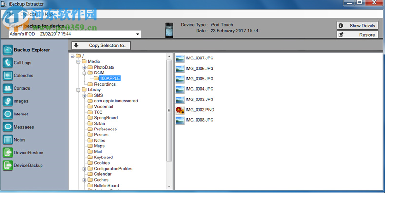
Task: Select the IMG_0008.JPG thumbnail icon
Action: click(x=180, y=121)
